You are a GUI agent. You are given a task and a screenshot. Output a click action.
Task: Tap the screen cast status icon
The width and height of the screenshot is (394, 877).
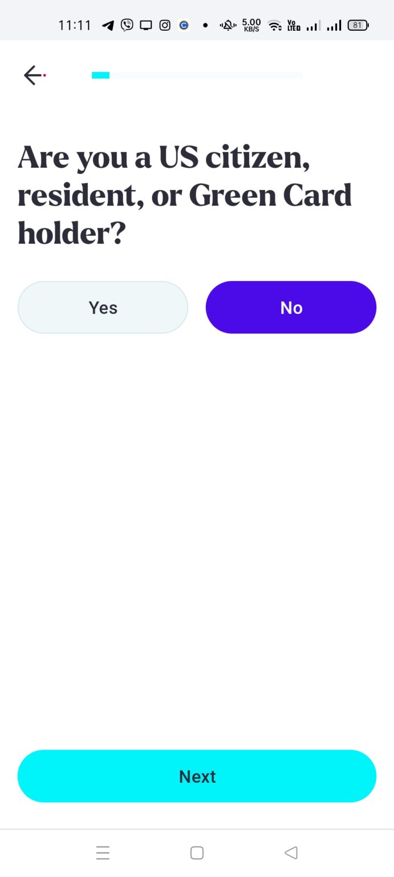click(146, 25)
